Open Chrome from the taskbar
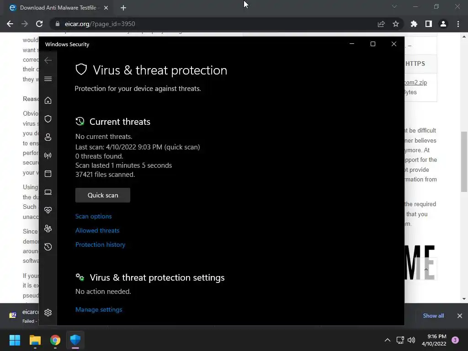This screenshot has height=351, width=468. click(x=55, y=340)
